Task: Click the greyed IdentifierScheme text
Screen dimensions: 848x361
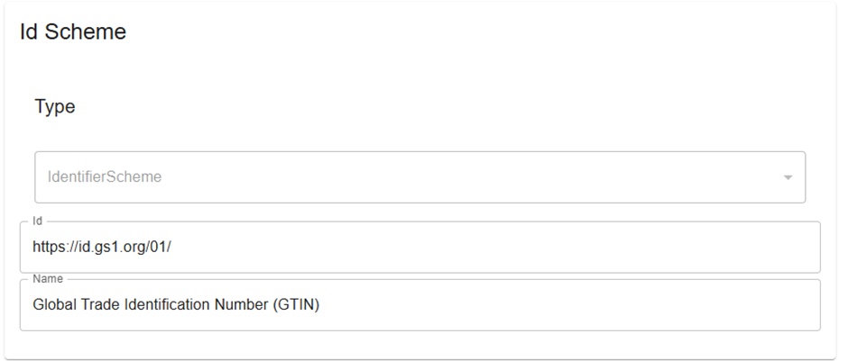Action: tap(105, 177)
